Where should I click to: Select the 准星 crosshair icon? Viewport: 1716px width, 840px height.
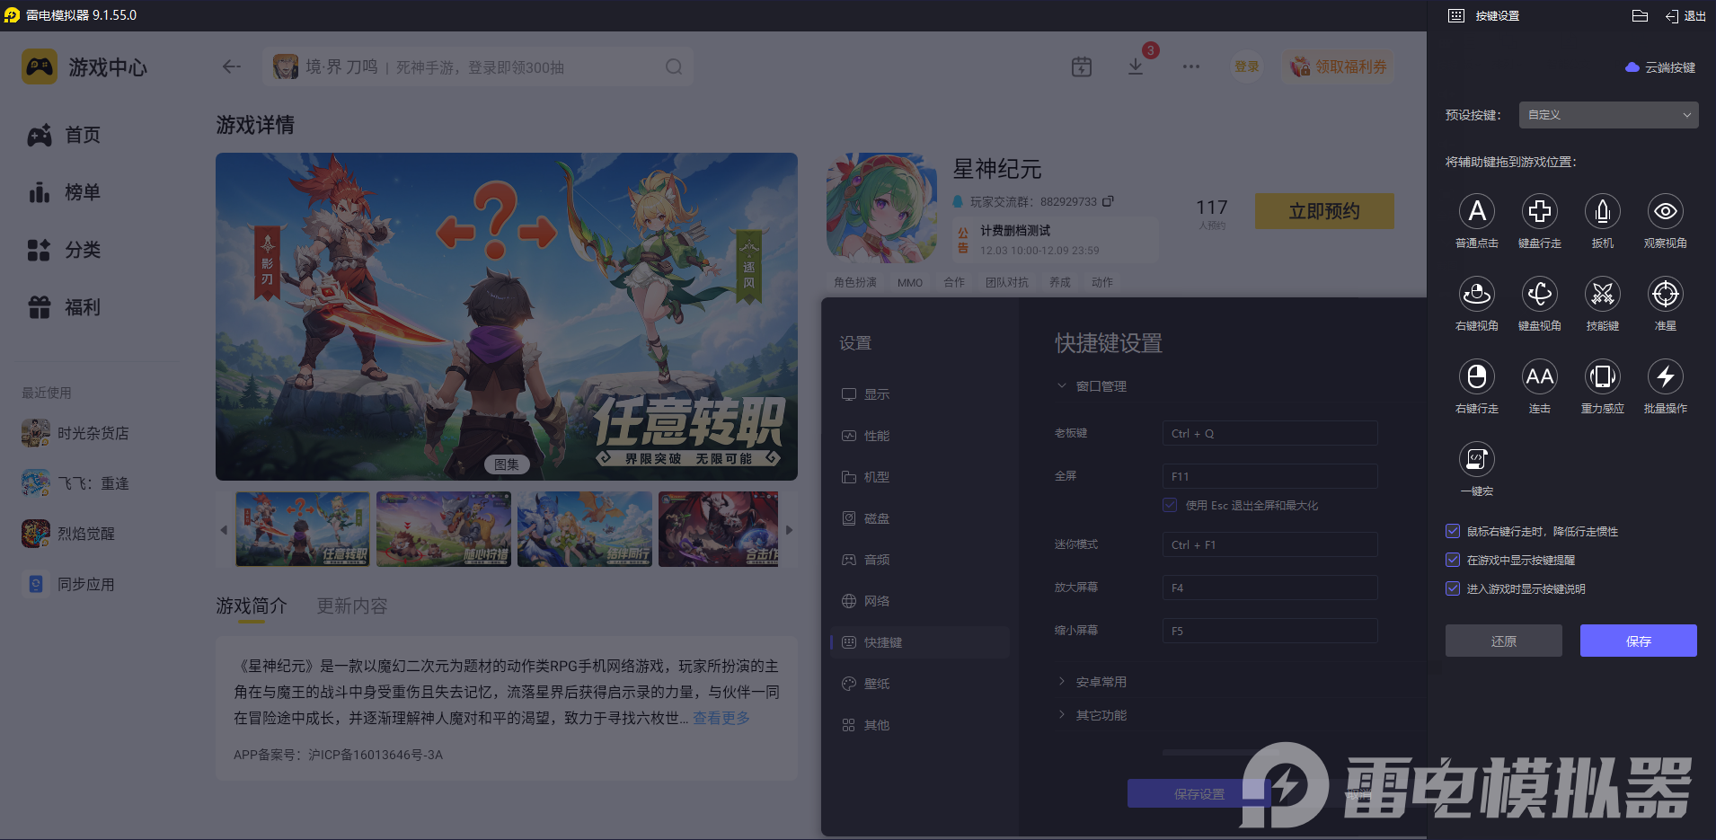point(1665,295)
